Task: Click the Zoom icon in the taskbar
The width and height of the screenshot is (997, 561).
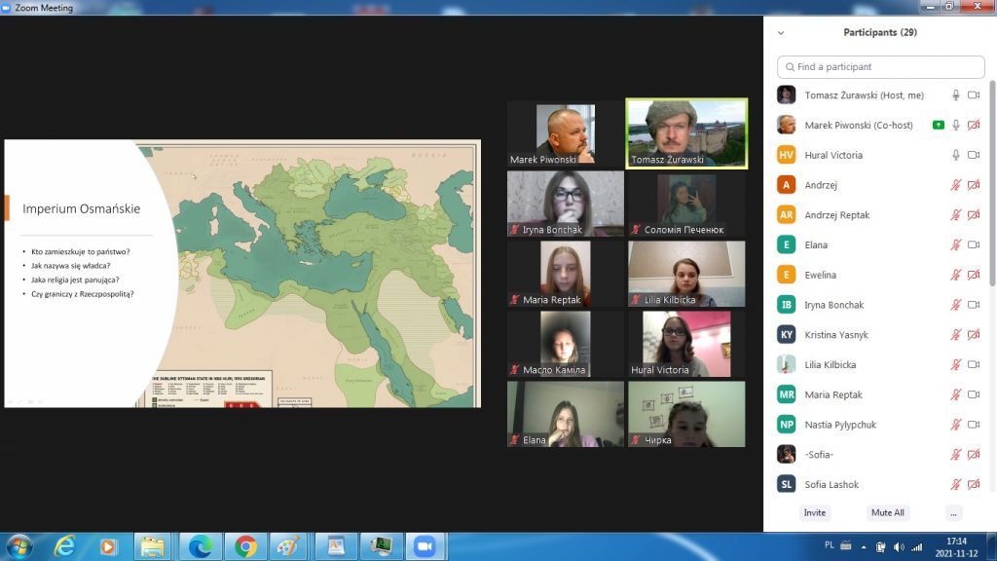Action: (423, 545)
